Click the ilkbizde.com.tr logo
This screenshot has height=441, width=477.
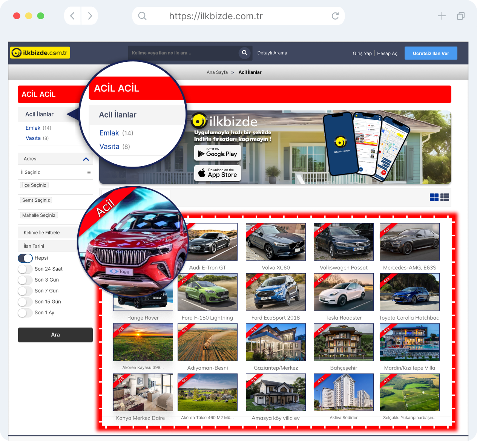pos(40,53)
